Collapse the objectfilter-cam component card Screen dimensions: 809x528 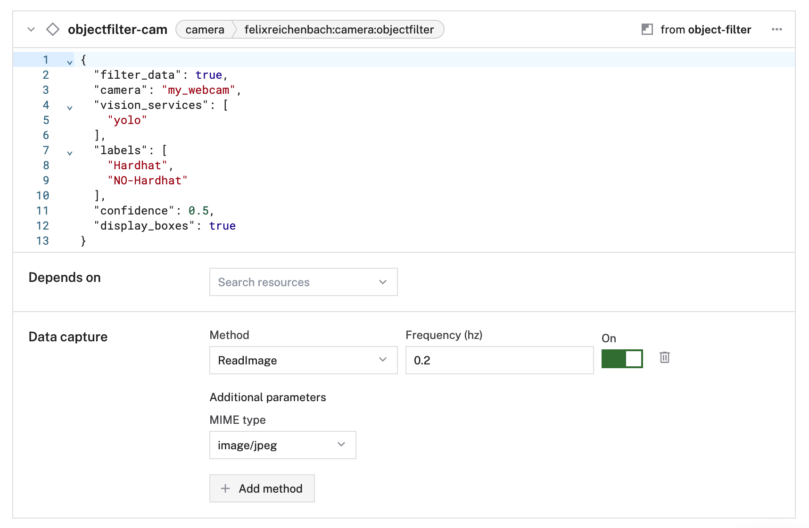coord(31,29)
